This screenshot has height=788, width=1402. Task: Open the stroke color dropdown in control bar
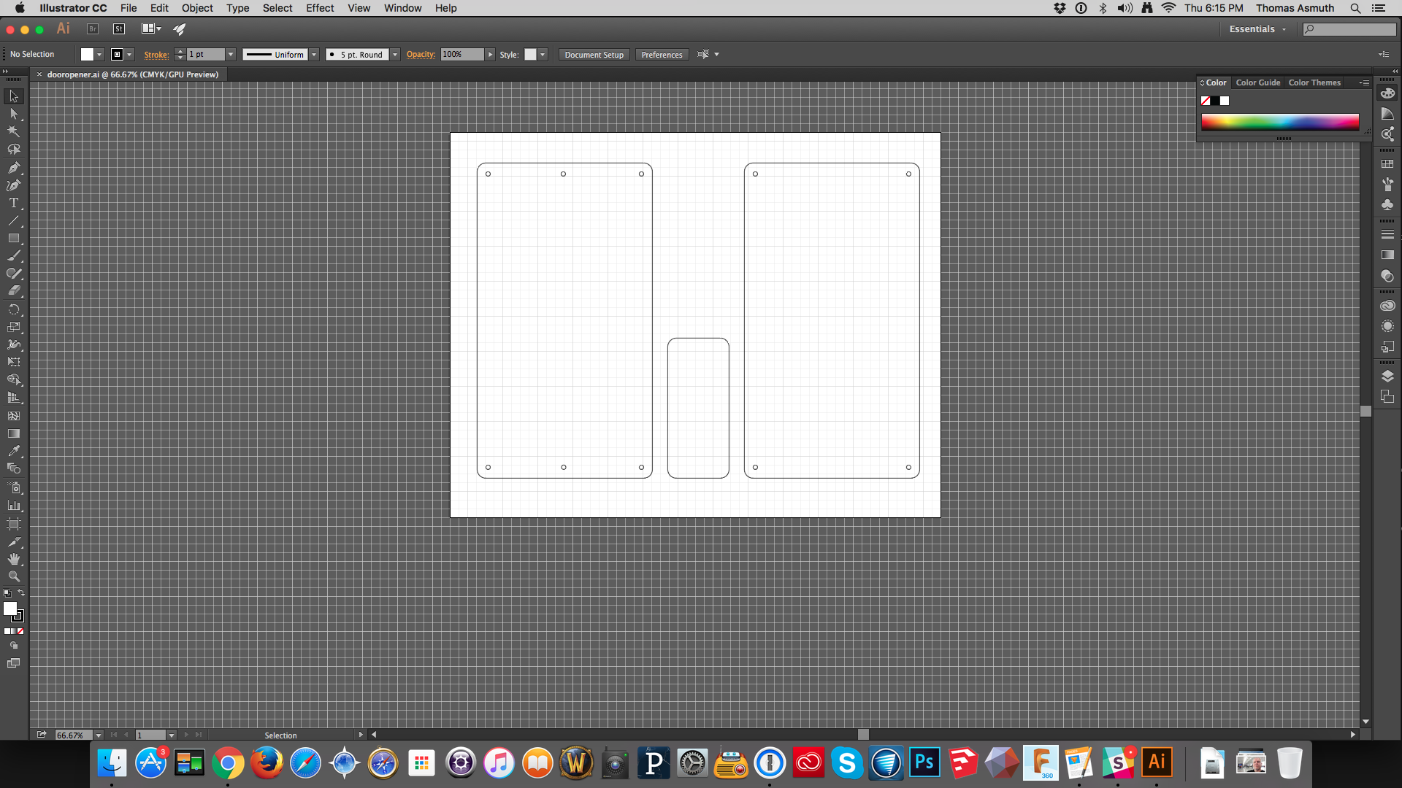point(129,55)
